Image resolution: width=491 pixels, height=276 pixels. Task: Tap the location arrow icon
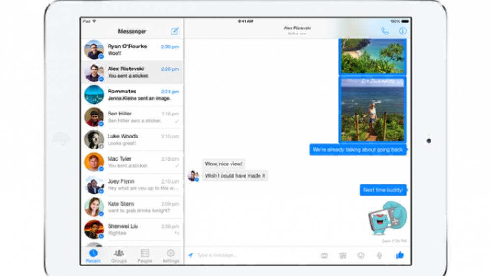point(191,255)
